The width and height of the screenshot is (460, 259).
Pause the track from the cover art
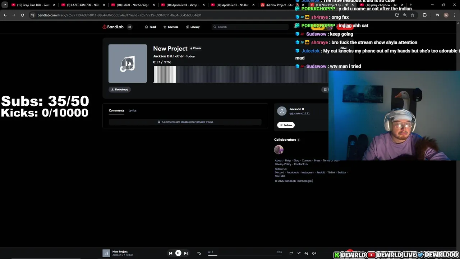(x=128, y=64)
